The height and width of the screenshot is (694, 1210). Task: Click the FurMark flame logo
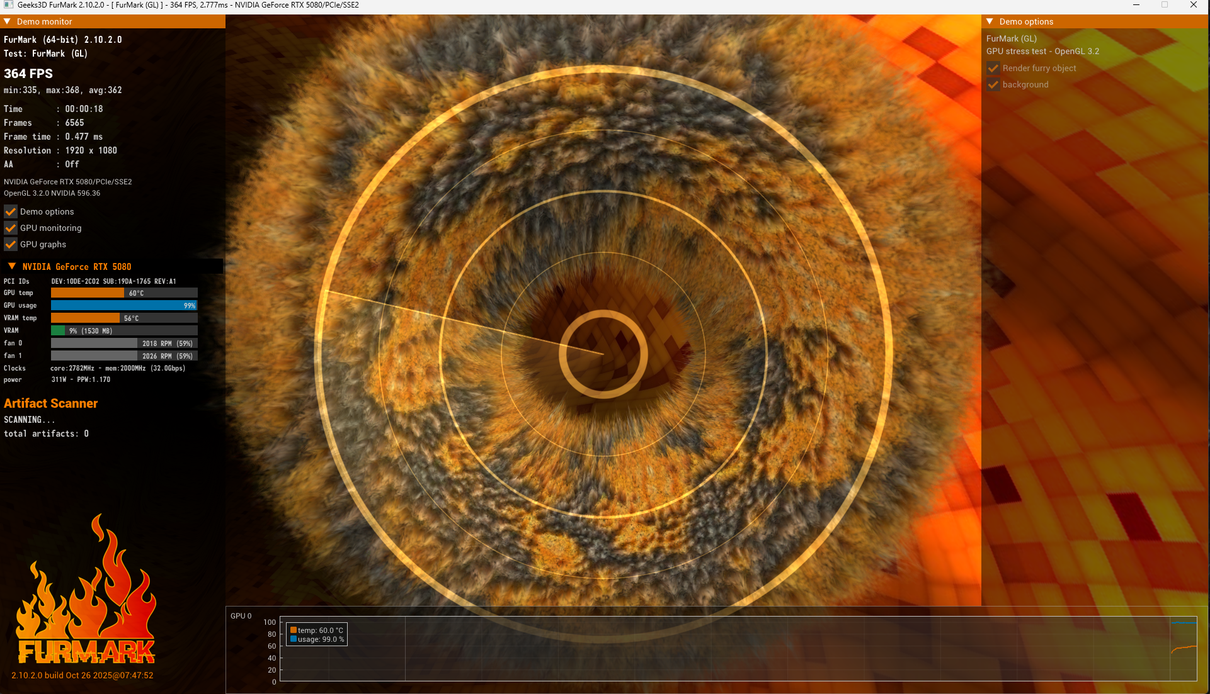(x=86, y=589)
